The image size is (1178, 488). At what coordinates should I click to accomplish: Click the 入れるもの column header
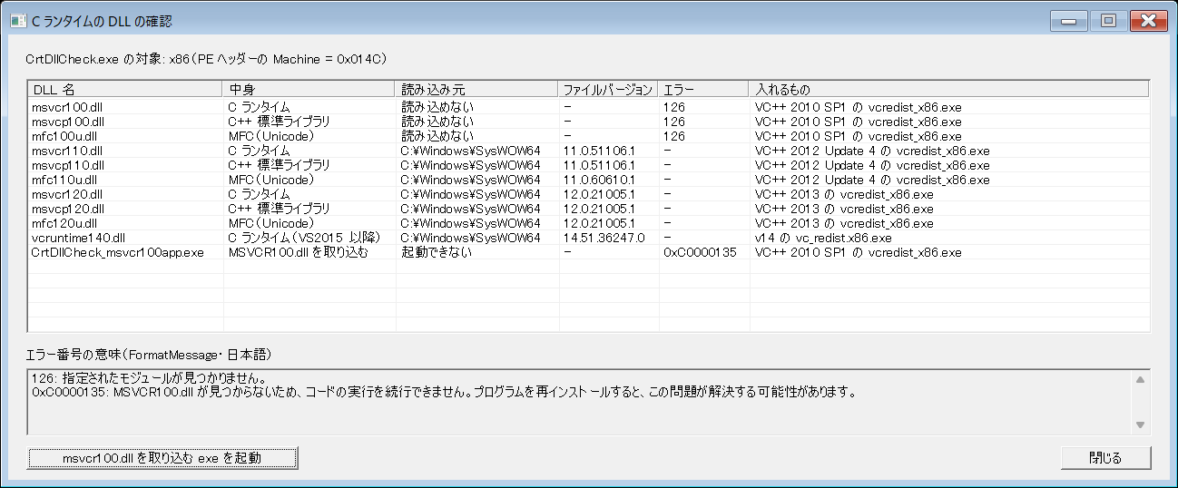[948, 90]
